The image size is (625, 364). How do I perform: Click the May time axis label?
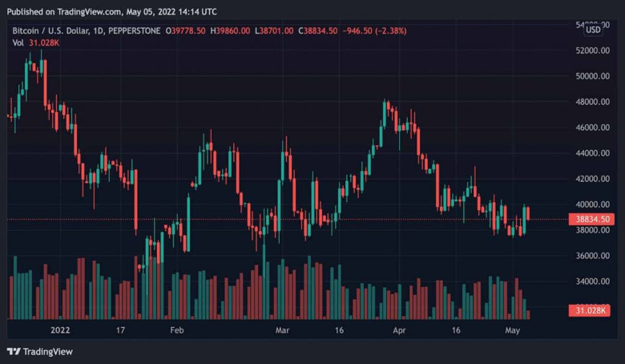(512, 330)
